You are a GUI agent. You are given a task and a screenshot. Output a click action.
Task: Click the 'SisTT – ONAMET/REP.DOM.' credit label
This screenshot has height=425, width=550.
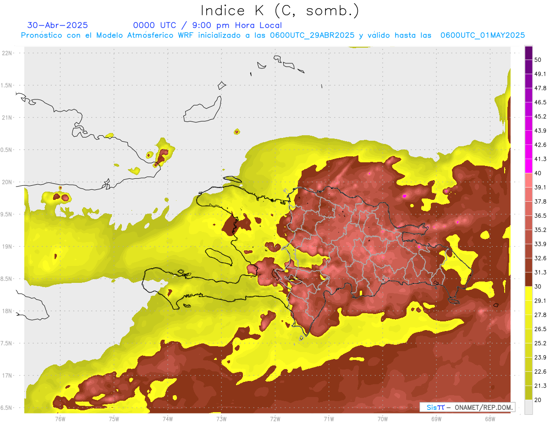(x=467, y=407)
